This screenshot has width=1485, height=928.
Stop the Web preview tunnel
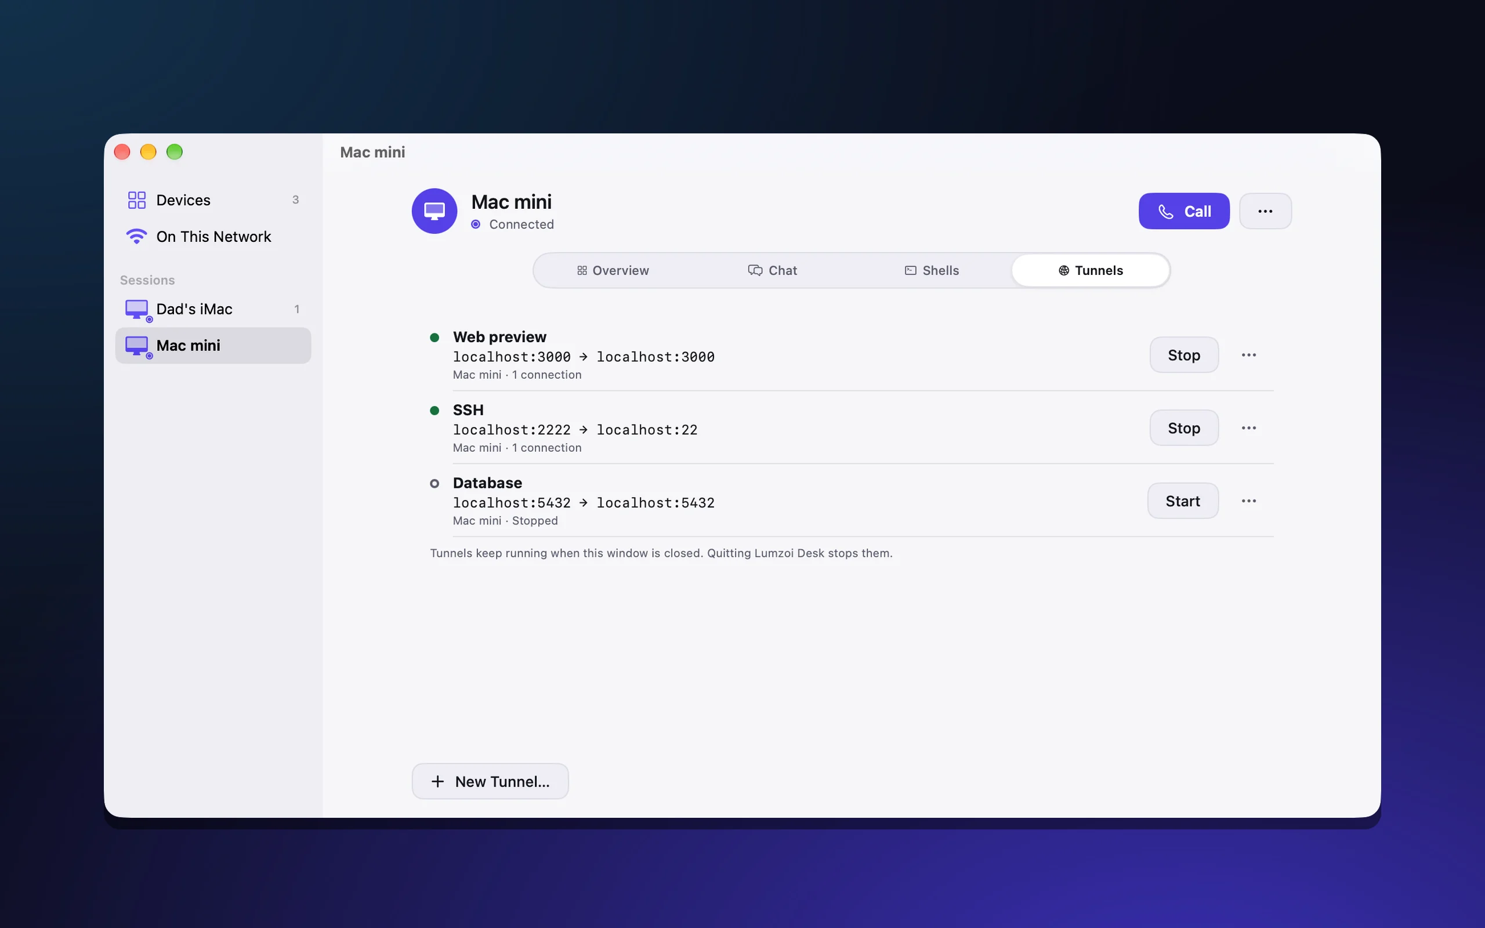[1184, 355]
